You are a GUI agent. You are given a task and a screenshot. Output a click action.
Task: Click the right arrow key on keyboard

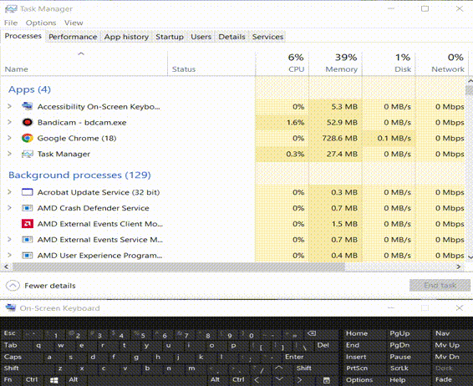click(299, 380)
